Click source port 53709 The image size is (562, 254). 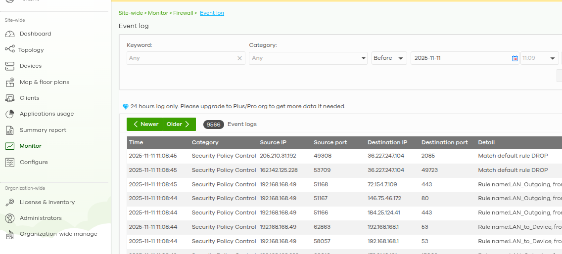(322, 170)
